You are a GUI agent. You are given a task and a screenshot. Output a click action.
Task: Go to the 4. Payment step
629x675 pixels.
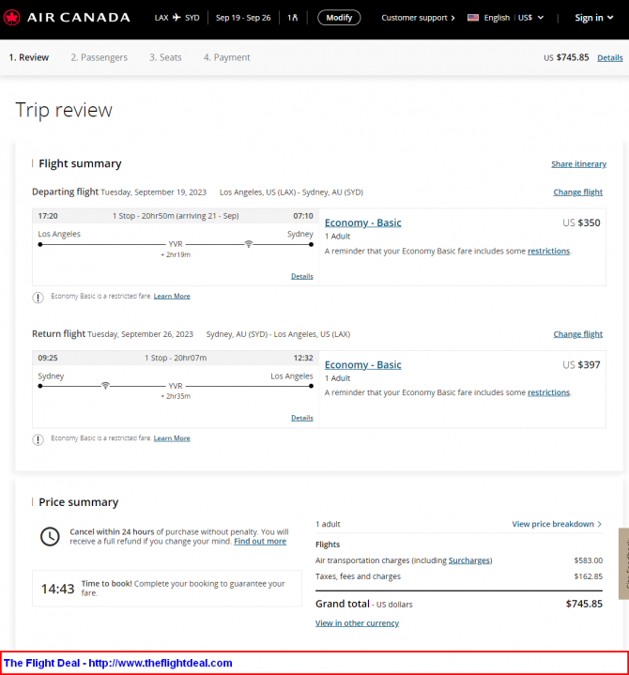coord(226,57)
